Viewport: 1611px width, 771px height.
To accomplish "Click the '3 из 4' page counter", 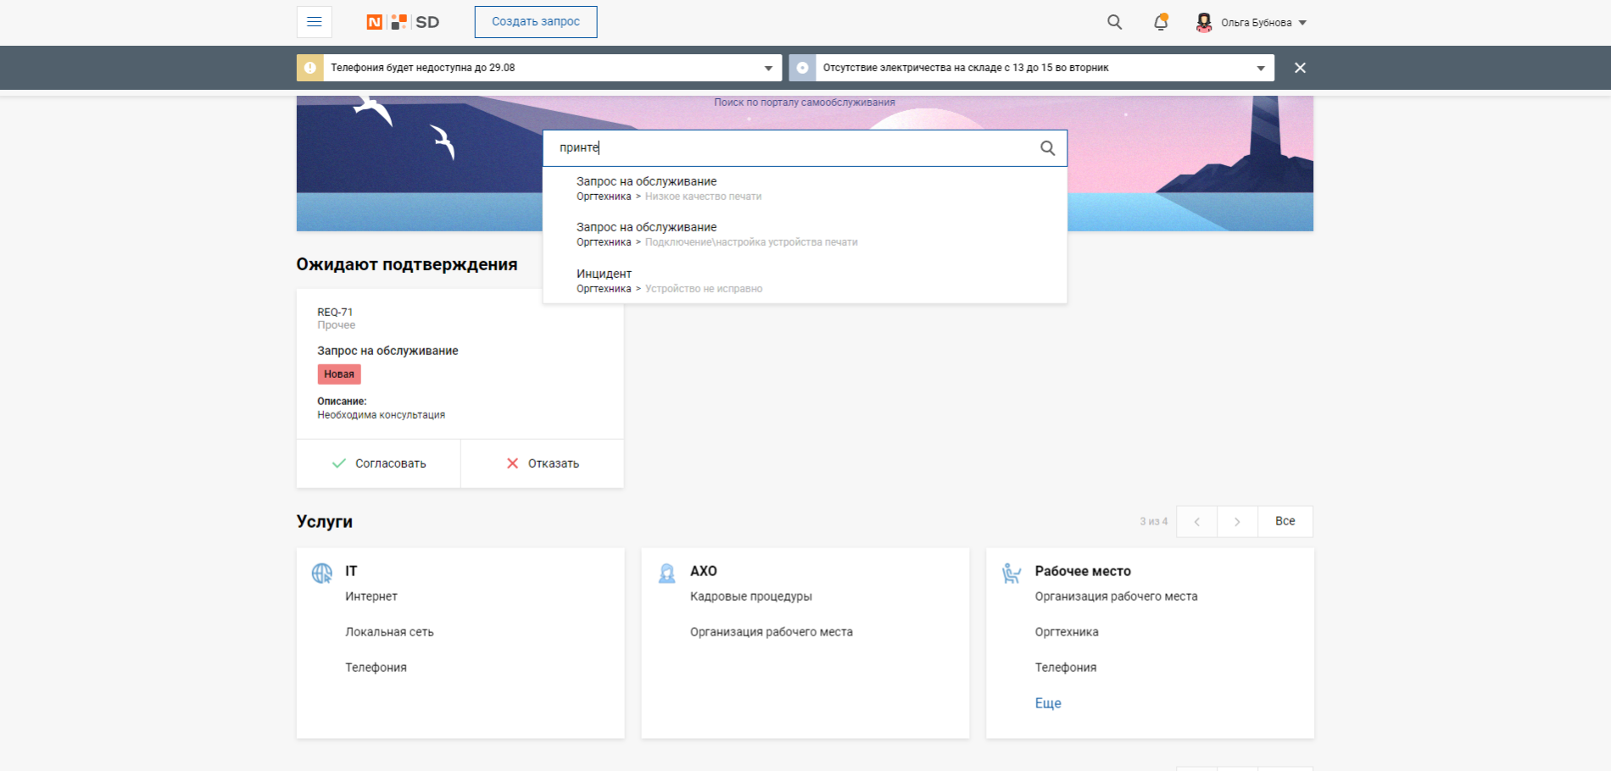I will pyautogui.click(x=1153, y=522).
